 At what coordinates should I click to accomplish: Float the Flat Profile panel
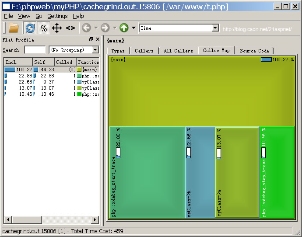tap(91, 39)
